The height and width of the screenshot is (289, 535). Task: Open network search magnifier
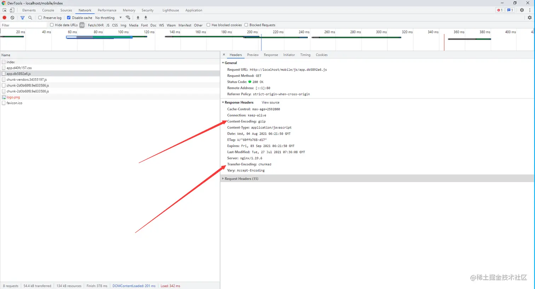tap(30, 18)
